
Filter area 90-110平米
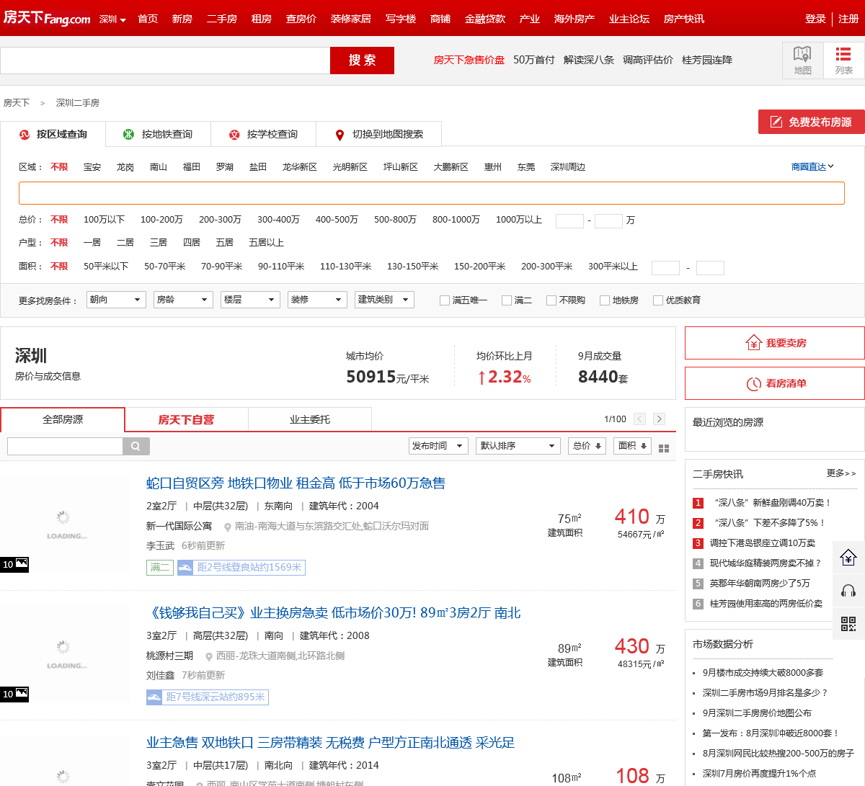tap(281, 266)
